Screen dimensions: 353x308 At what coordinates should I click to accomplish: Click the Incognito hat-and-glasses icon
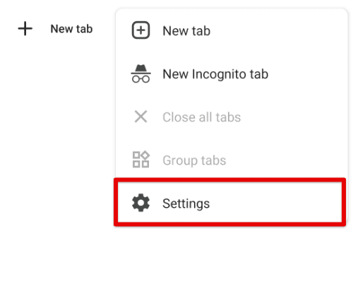140,73
